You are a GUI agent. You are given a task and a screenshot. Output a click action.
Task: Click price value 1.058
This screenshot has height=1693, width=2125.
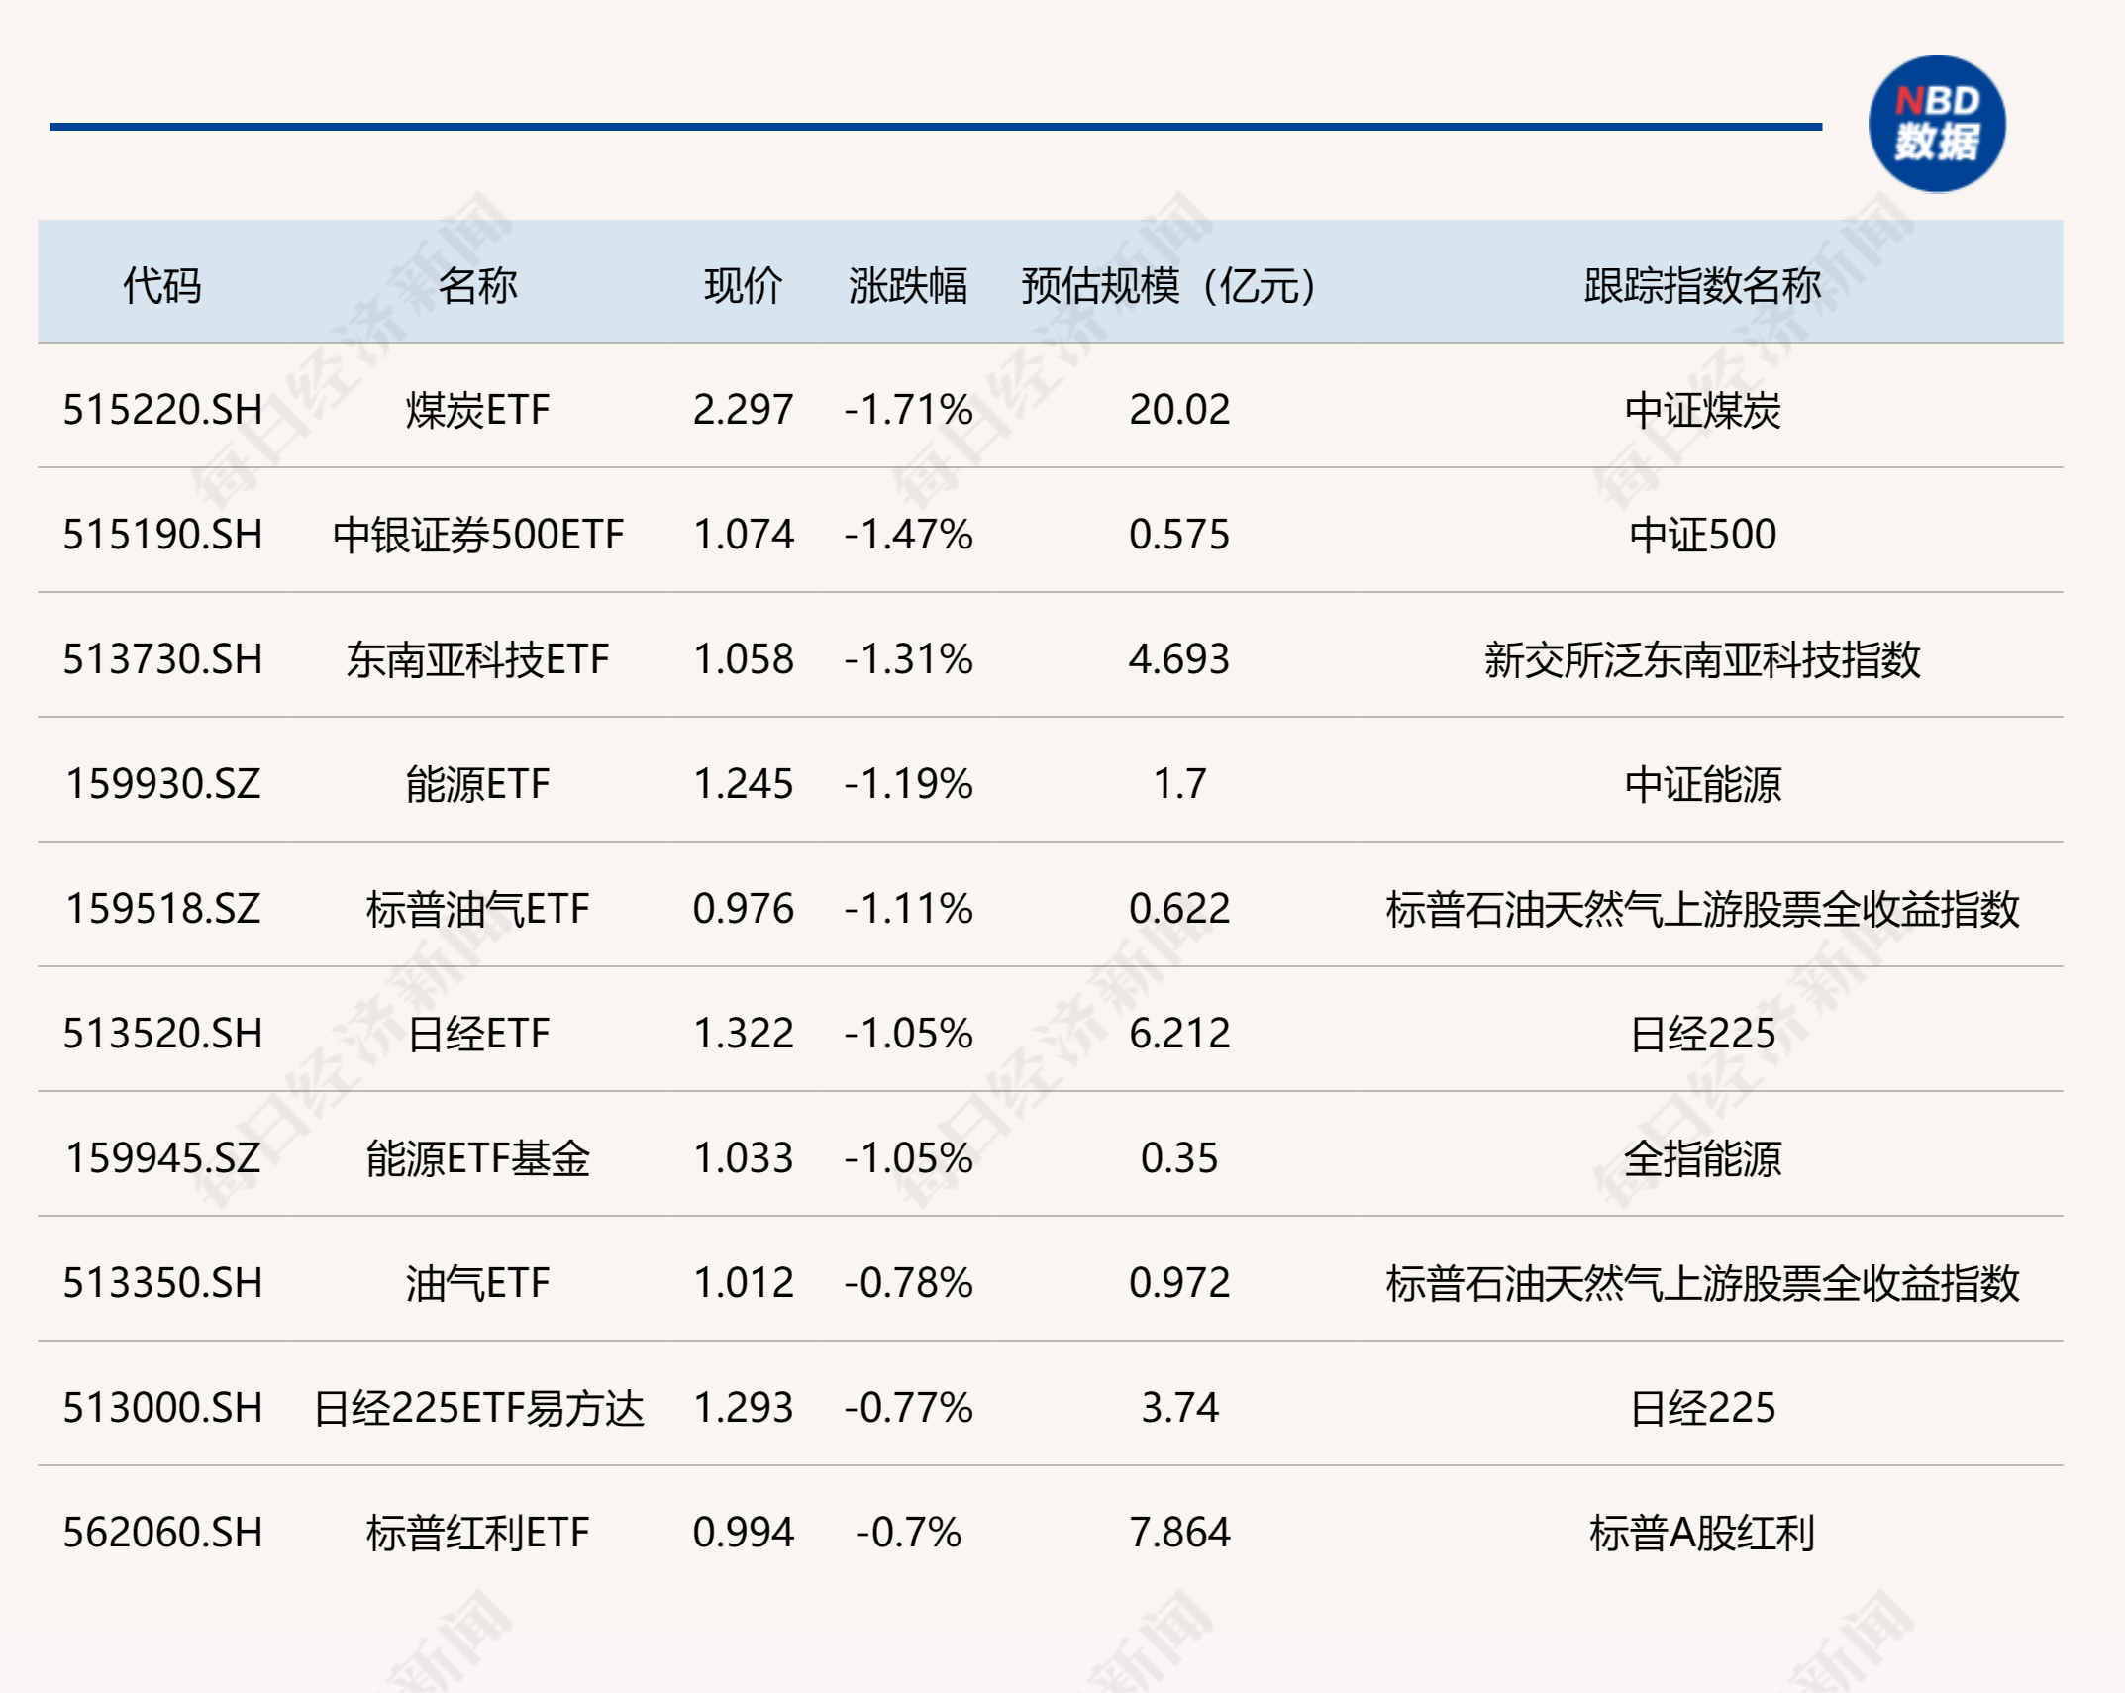pos(743,659)
